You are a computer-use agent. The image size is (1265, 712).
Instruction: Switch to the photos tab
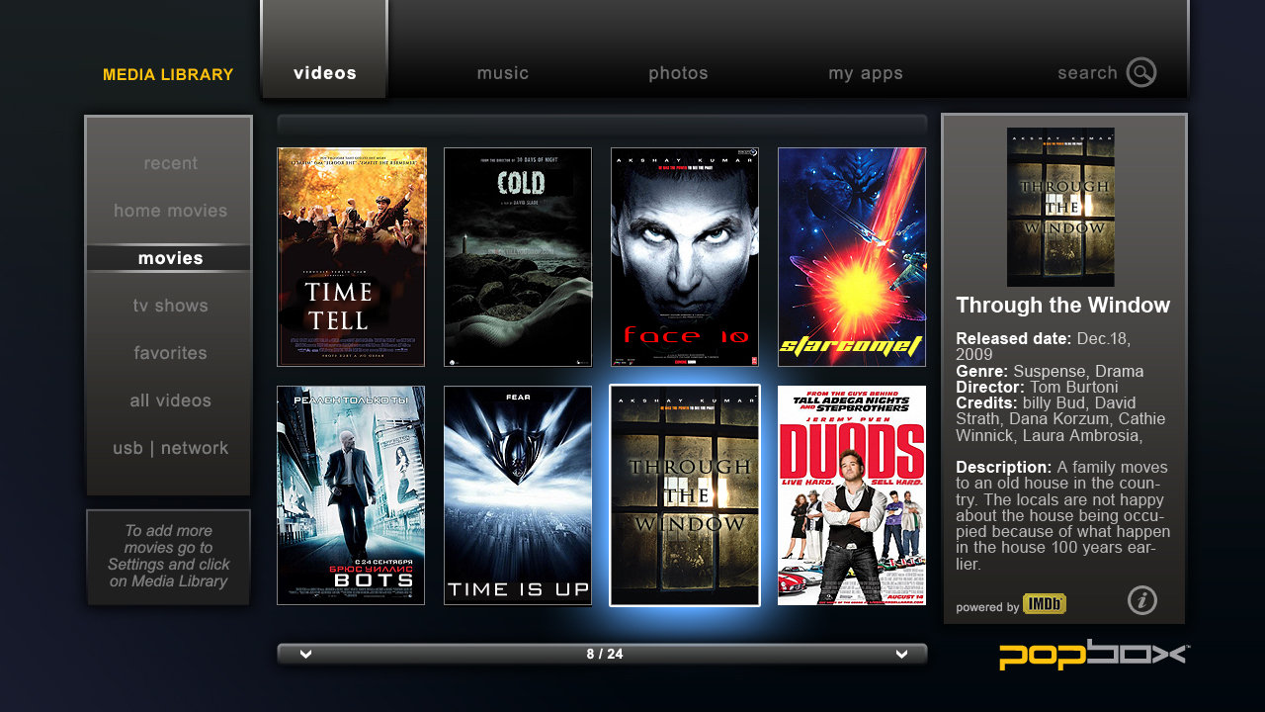(678, 72)
